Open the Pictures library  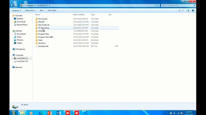click(x=20, y=40)
